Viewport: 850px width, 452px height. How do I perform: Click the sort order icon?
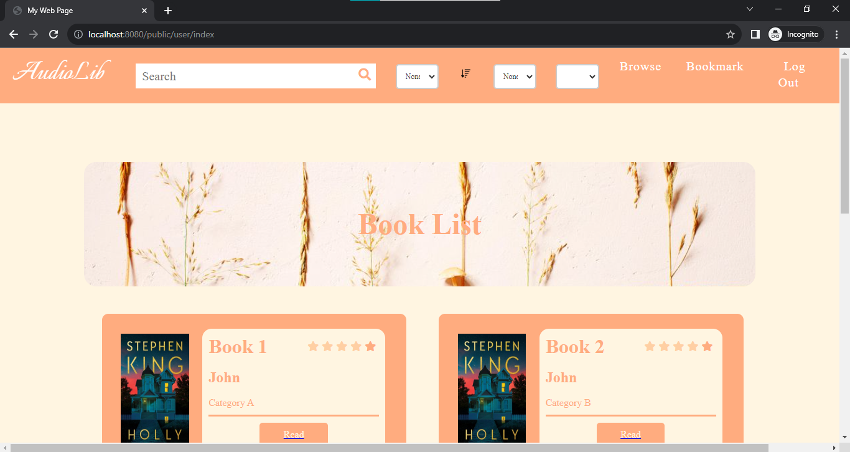(465, 73)
